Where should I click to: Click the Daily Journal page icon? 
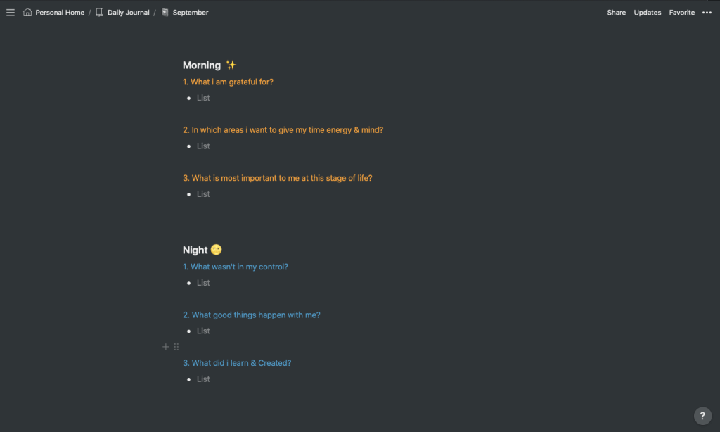(x=100, y=13)
